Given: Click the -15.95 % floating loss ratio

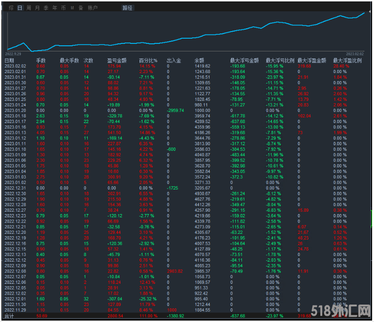Looking at the screenshot, I should (x=274, y=66).
